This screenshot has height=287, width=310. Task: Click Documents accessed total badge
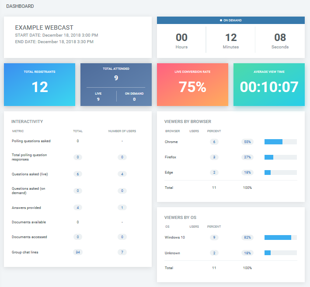tap(78, 237)
